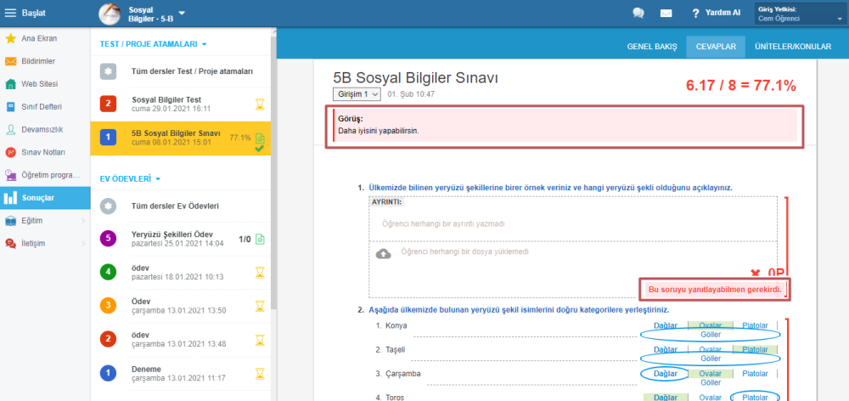Click the Devamsızlık person icon
The height and width of the screenshot is (401, 849).
click(x=10, y=129)
